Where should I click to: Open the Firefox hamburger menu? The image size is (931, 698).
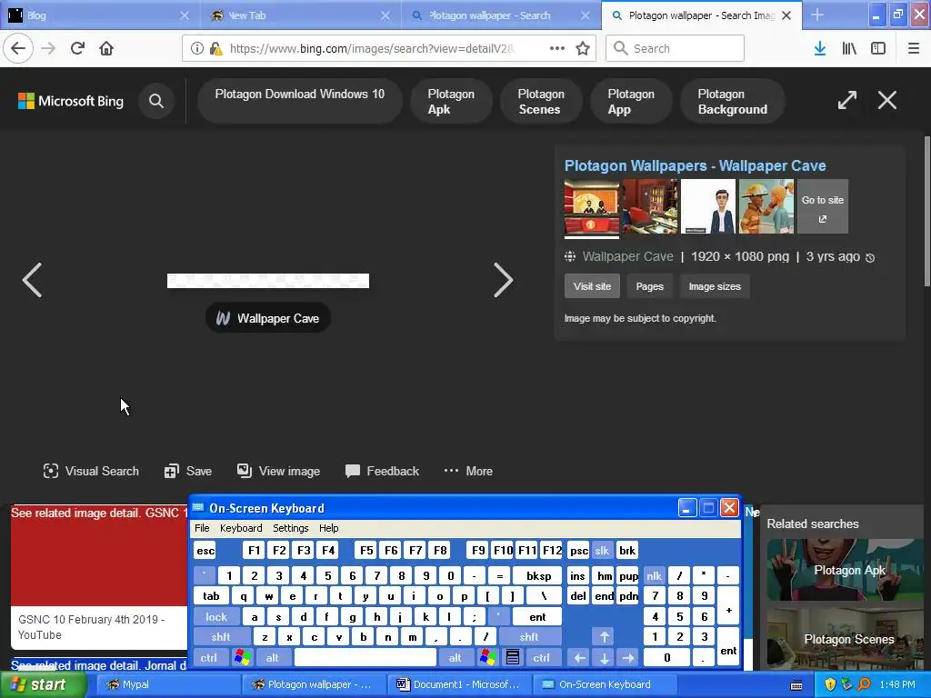tap(913, 48)
